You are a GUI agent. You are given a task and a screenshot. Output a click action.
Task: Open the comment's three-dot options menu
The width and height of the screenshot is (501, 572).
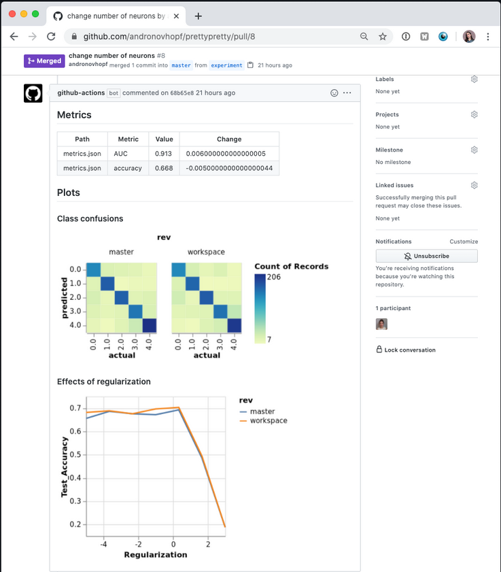347,93
